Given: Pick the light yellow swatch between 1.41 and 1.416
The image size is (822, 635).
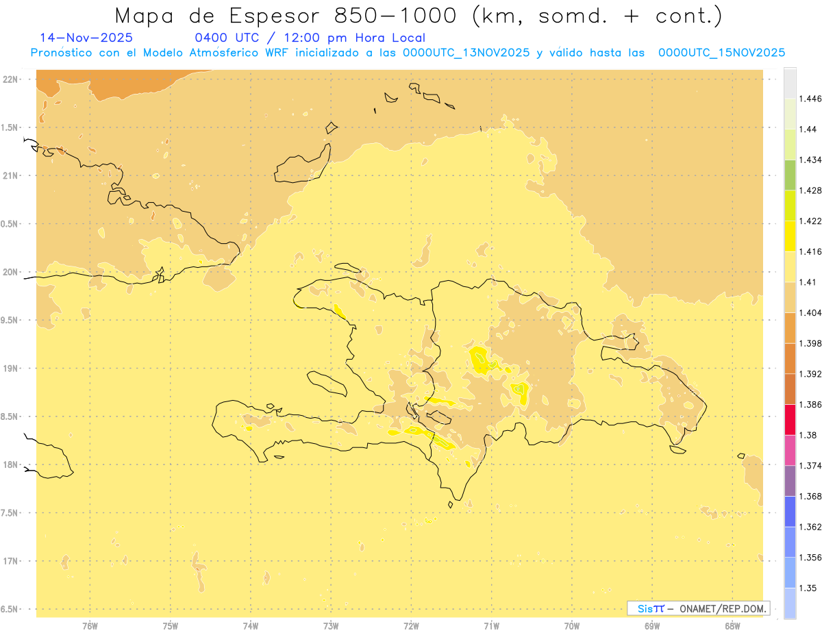Looking at the screenshot, I should click(x=790, y=266).
